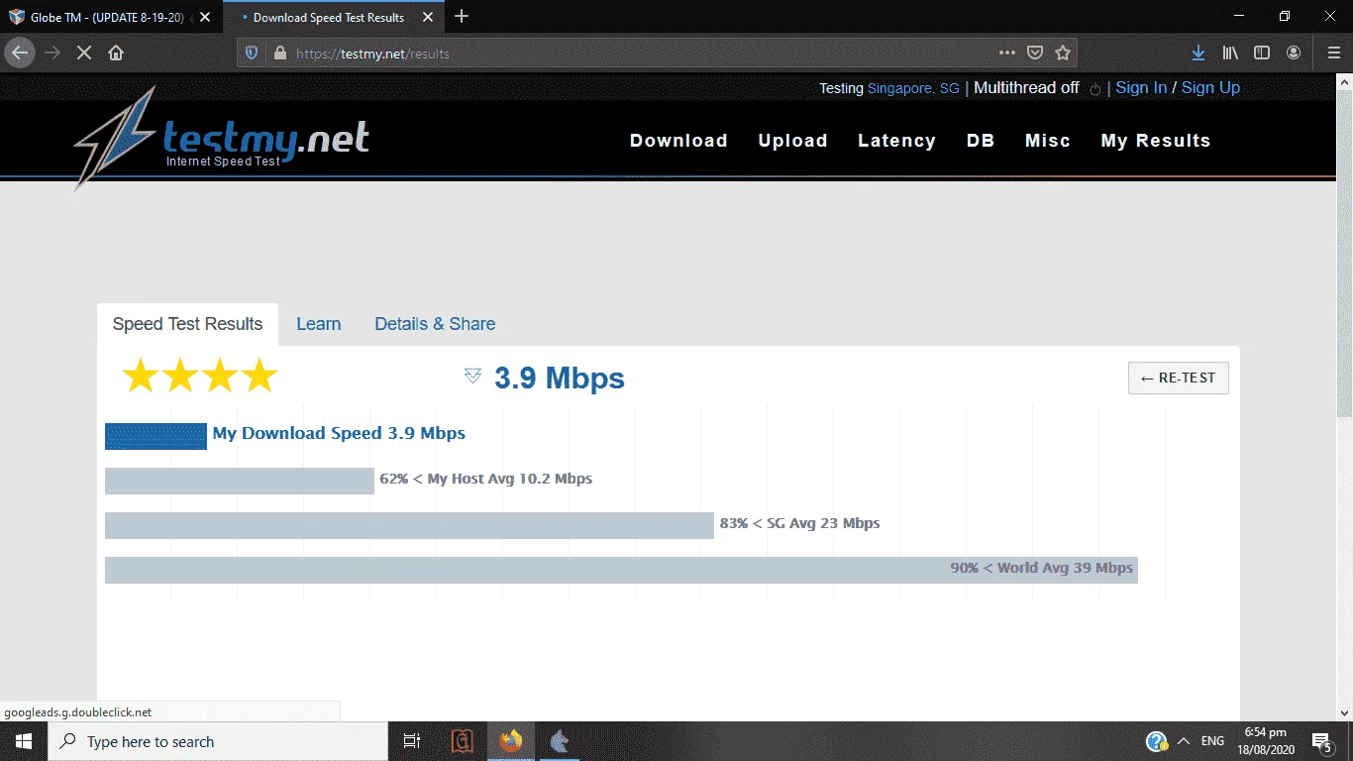Open the Windows Start menu
This screenshot has width=1353, height=761.
[24, 741]
